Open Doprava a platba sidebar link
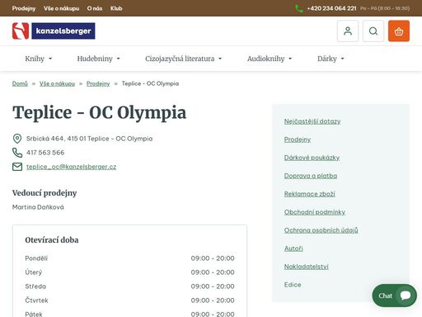422x317 pixels. 311,176
